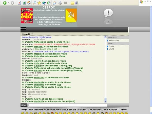This screenshot has height=114, width=152.
Task: Select the #home channel tab
Action: point(23,28)
